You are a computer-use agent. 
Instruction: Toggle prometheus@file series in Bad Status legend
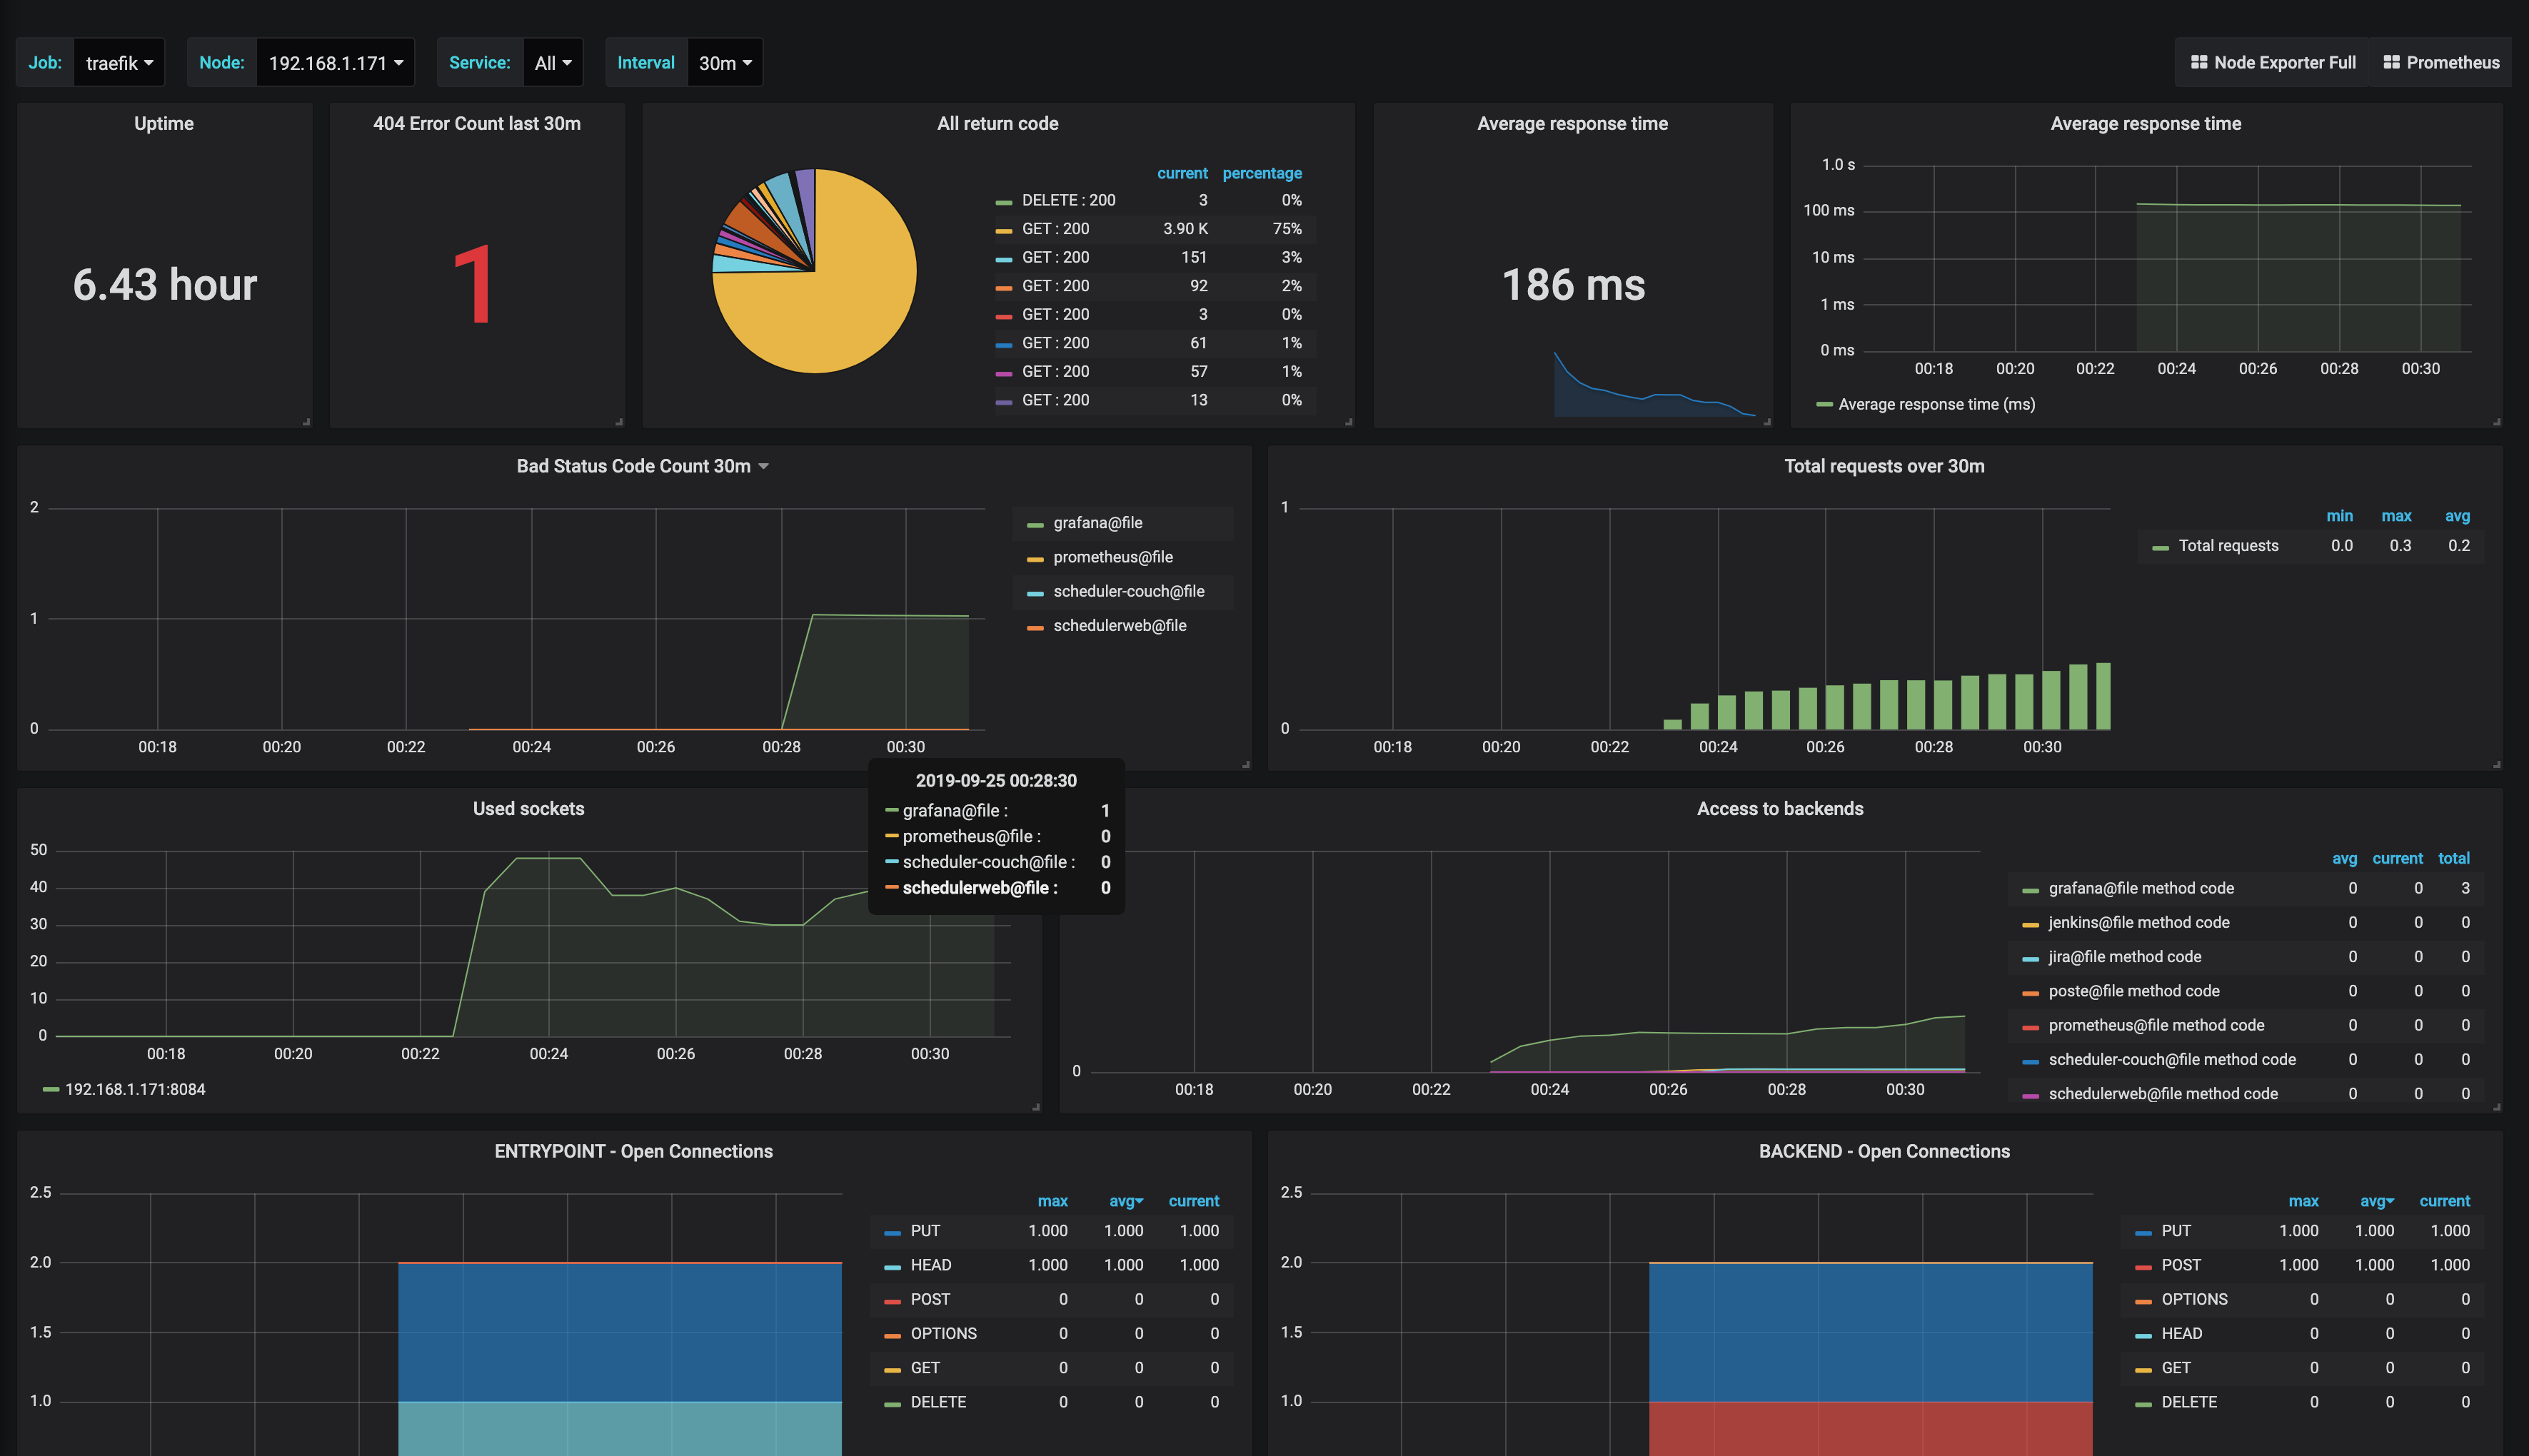1112,557
